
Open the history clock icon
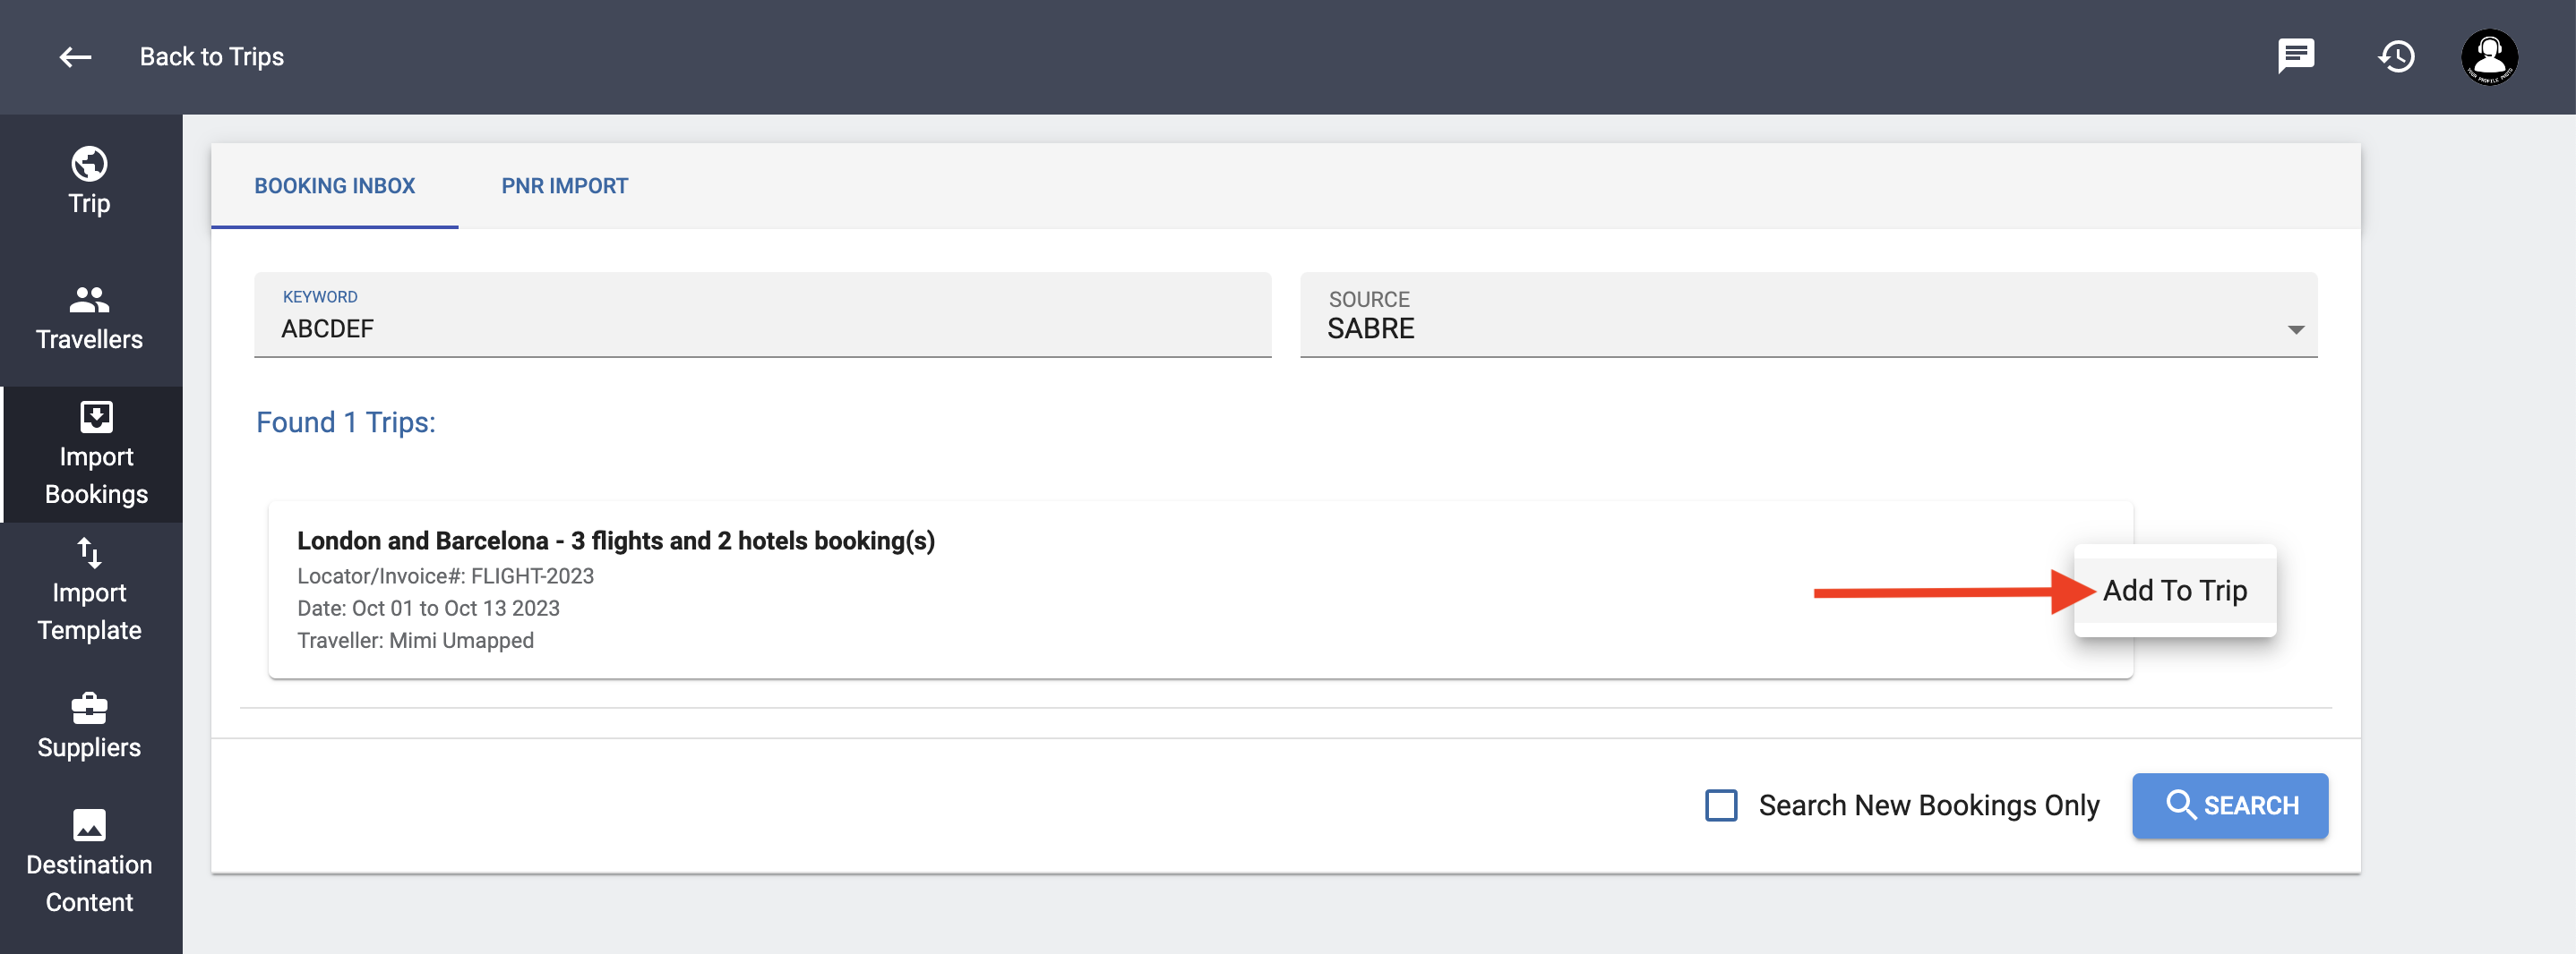pos(2396,57)
